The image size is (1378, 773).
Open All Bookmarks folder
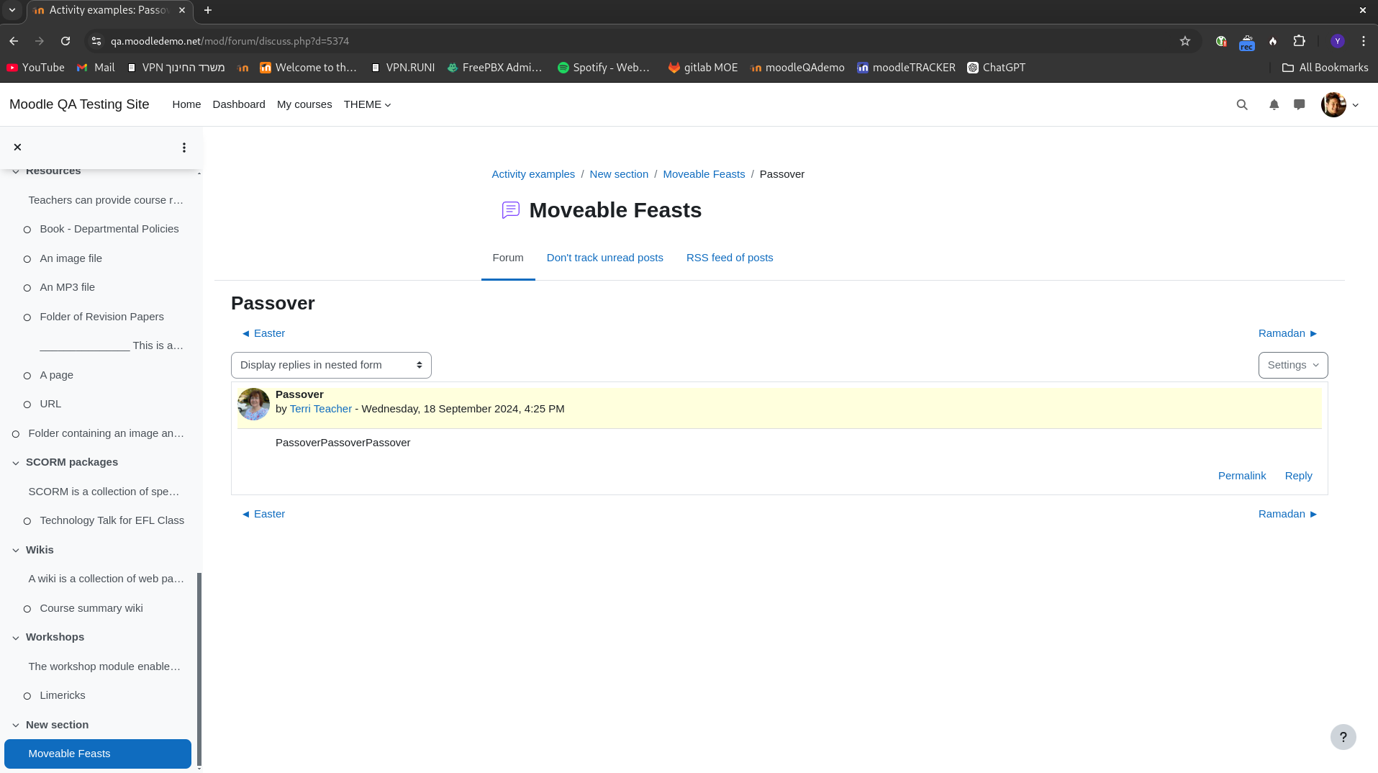pyautogui.click(x=1325, y=68)
